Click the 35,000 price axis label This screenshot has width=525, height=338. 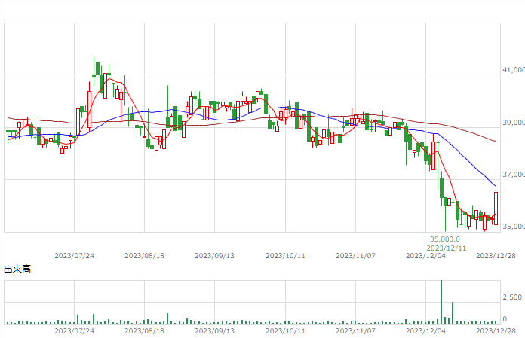click(x=514, y=227)
